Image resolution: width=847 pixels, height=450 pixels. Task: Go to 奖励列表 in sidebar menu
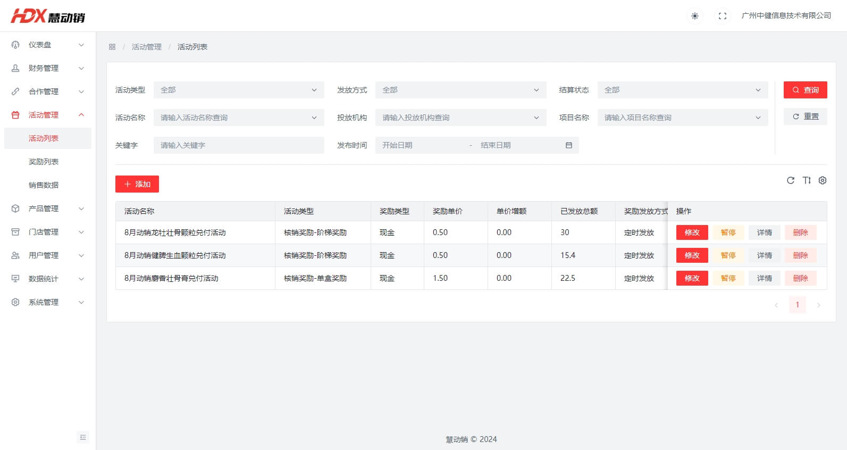click(44, 162)
